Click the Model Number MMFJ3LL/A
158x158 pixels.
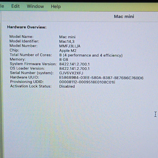[x=70, y=46]
